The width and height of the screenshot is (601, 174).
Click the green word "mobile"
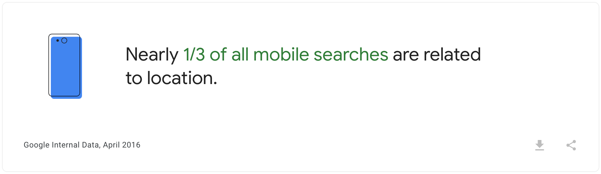(x=281, y=55)
